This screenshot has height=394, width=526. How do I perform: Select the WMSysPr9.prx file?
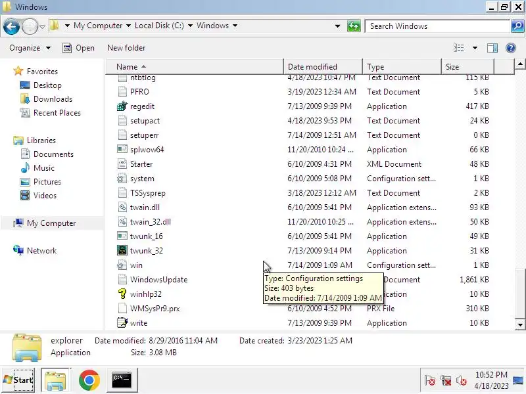(155, 309)
